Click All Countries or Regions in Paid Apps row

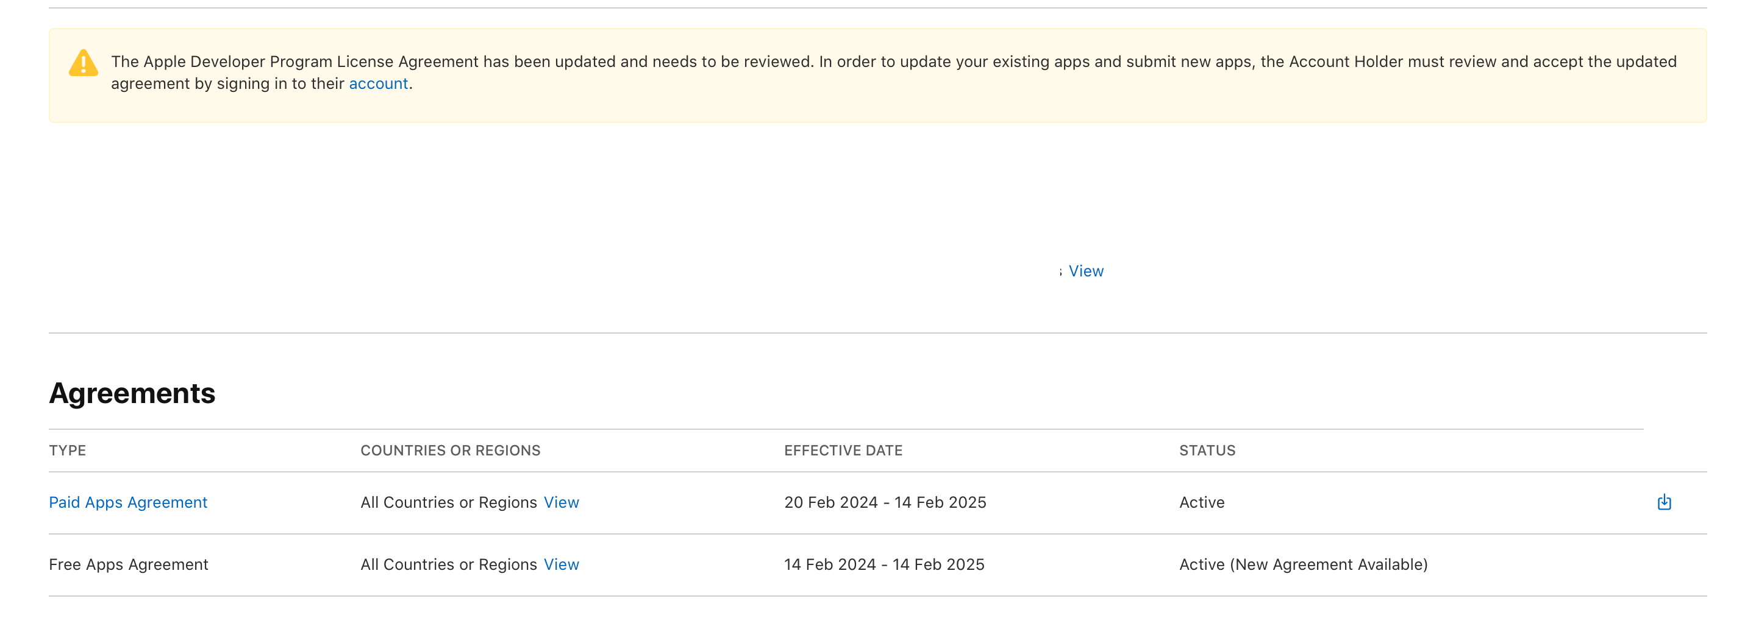[449, 502]
